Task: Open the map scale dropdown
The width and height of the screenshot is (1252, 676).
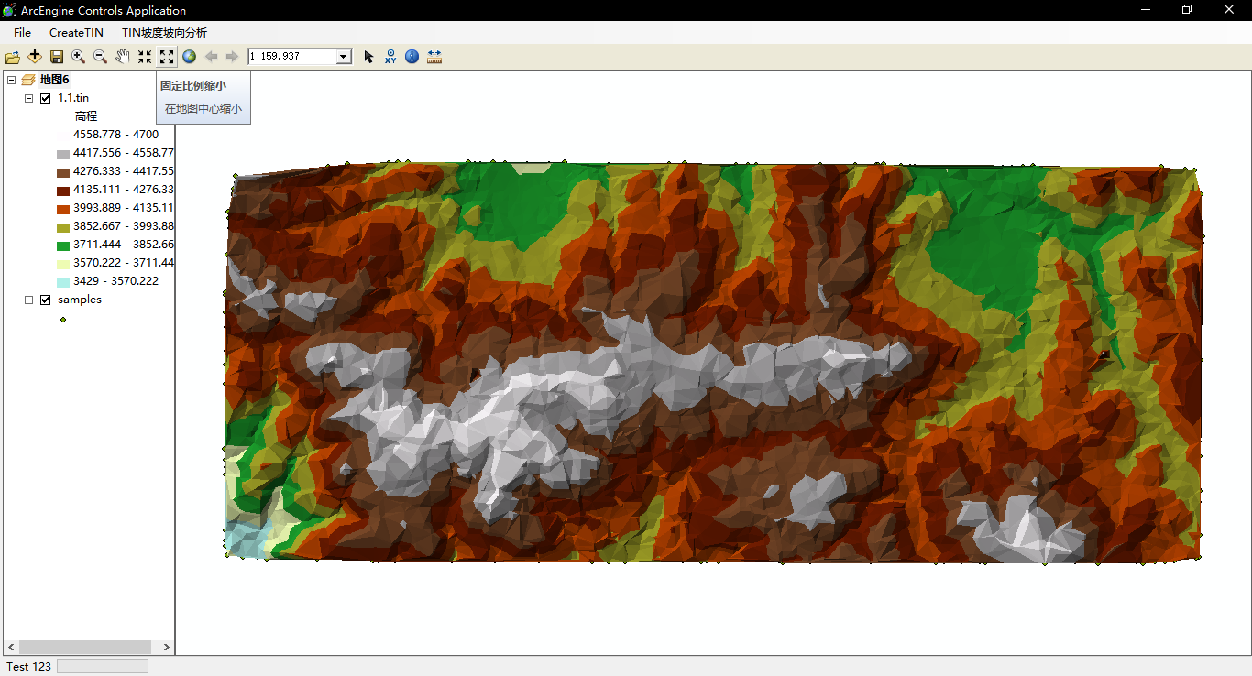Action: pyautogui.click(x=344, y=57)
